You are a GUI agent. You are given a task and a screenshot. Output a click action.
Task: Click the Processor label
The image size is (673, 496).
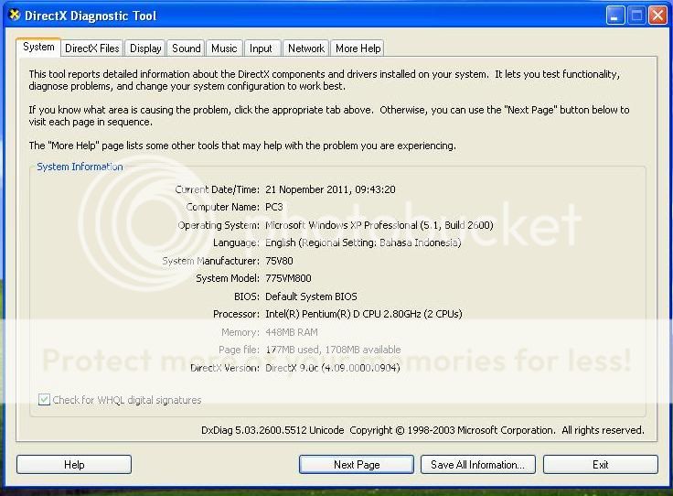[x=236, y=314]
